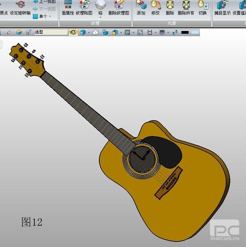The width and height of the screenshot is (246, 247).
Task: Click the 捕捉显示 capture display icon
Action: pos(222,7)
